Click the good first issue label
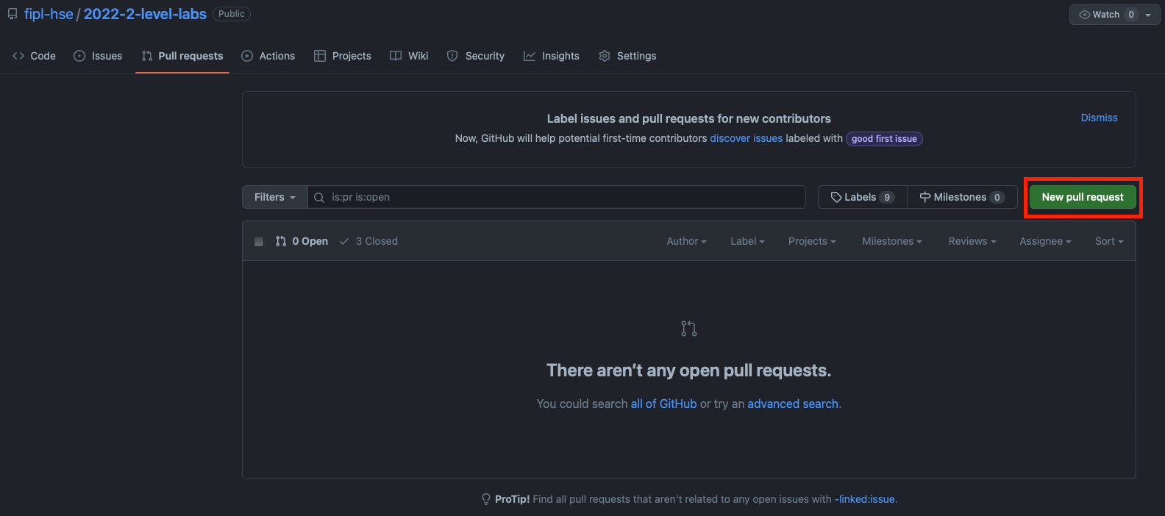Image resolution: width=1165 pixels, height=516 pixels. coord(884,139)
